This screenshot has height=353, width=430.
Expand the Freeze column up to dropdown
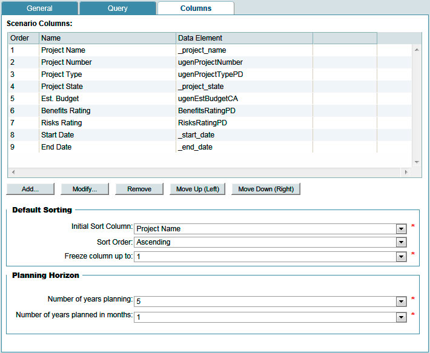click(401, 257)
